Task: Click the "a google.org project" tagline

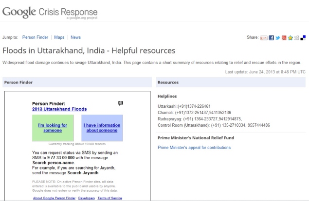Action: coord(82,18)
